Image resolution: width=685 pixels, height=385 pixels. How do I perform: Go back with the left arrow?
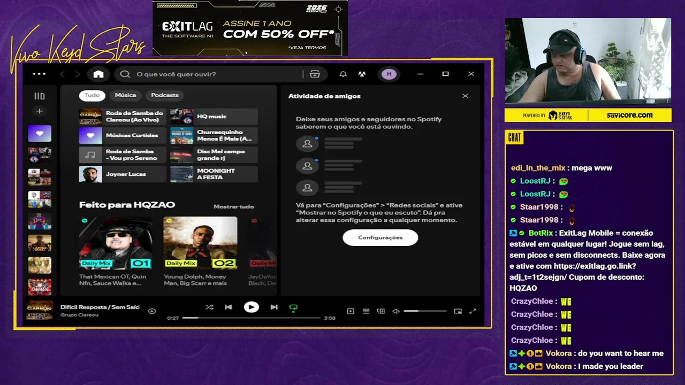tap(63, 74)
